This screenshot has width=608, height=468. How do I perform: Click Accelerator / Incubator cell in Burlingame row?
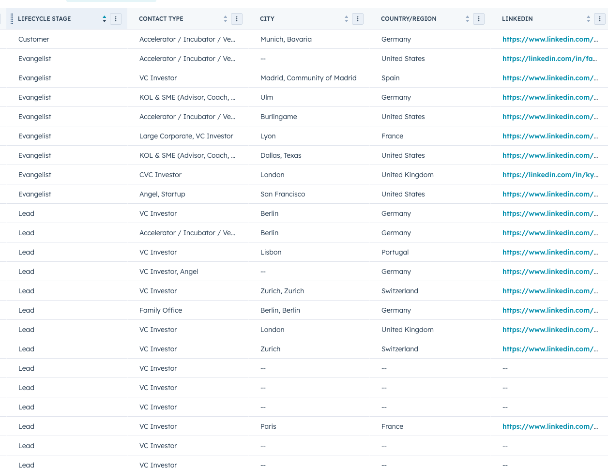[x=187, y=117]
